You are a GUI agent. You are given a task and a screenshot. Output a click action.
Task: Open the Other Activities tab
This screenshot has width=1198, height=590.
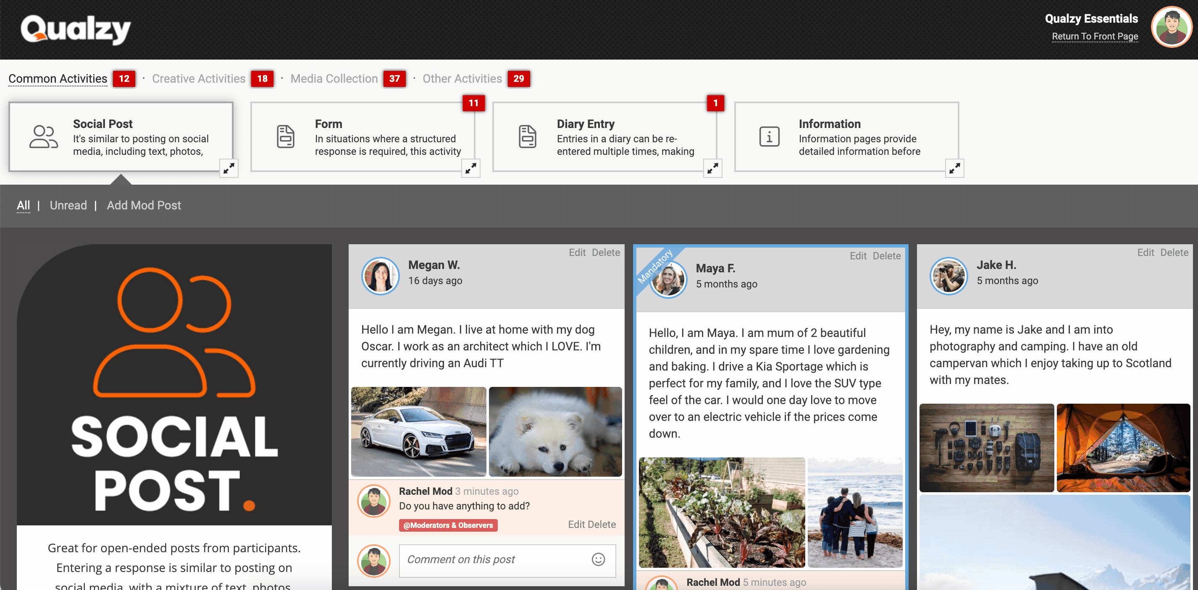(x=462, y=78)
